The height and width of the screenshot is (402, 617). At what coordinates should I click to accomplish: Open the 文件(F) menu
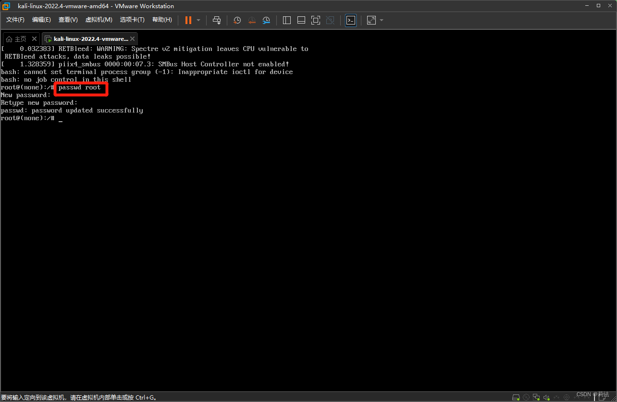pos(15,20)
